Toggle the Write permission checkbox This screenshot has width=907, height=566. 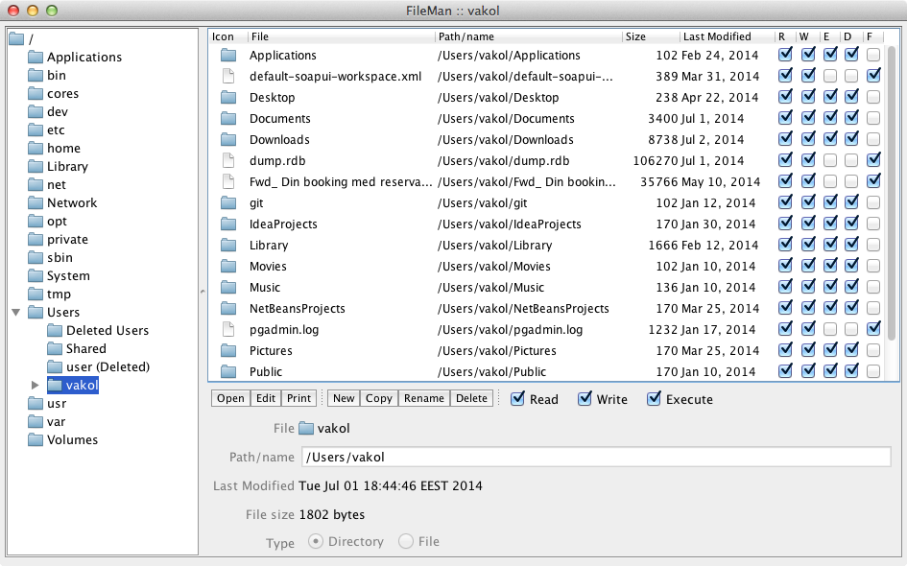585,399
